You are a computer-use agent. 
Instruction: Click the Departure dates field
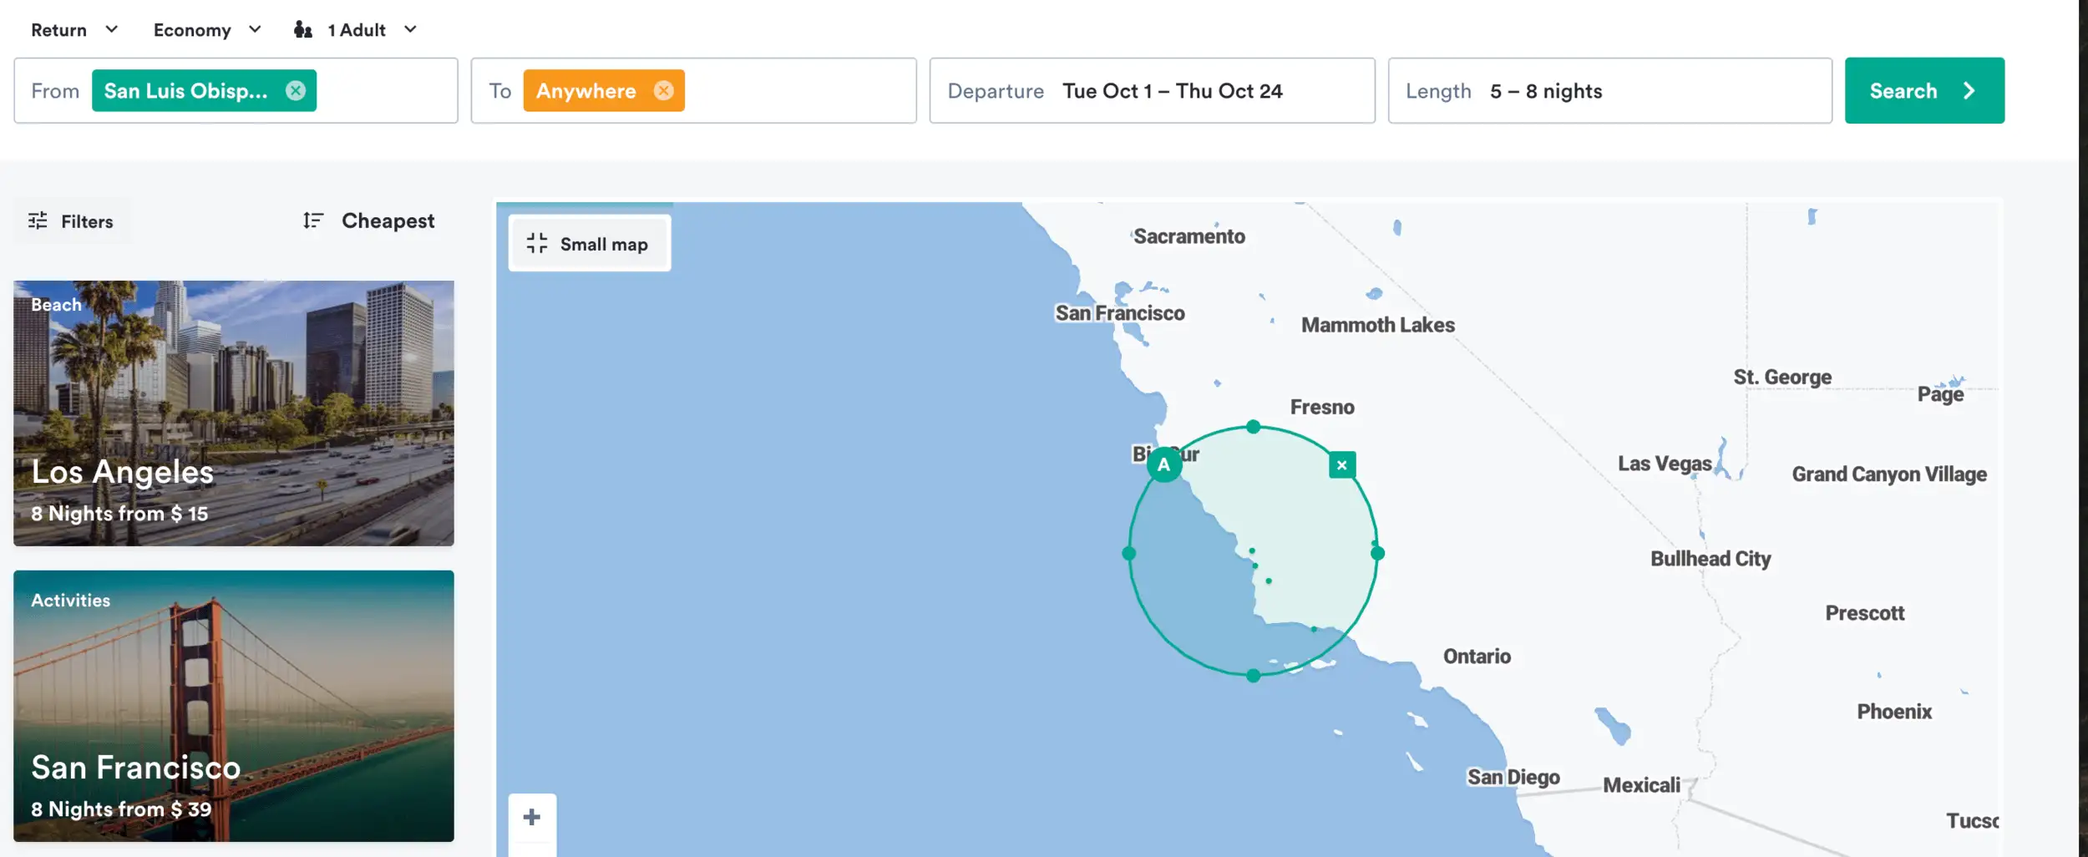pyautogui.click(x=1152, y=90)
